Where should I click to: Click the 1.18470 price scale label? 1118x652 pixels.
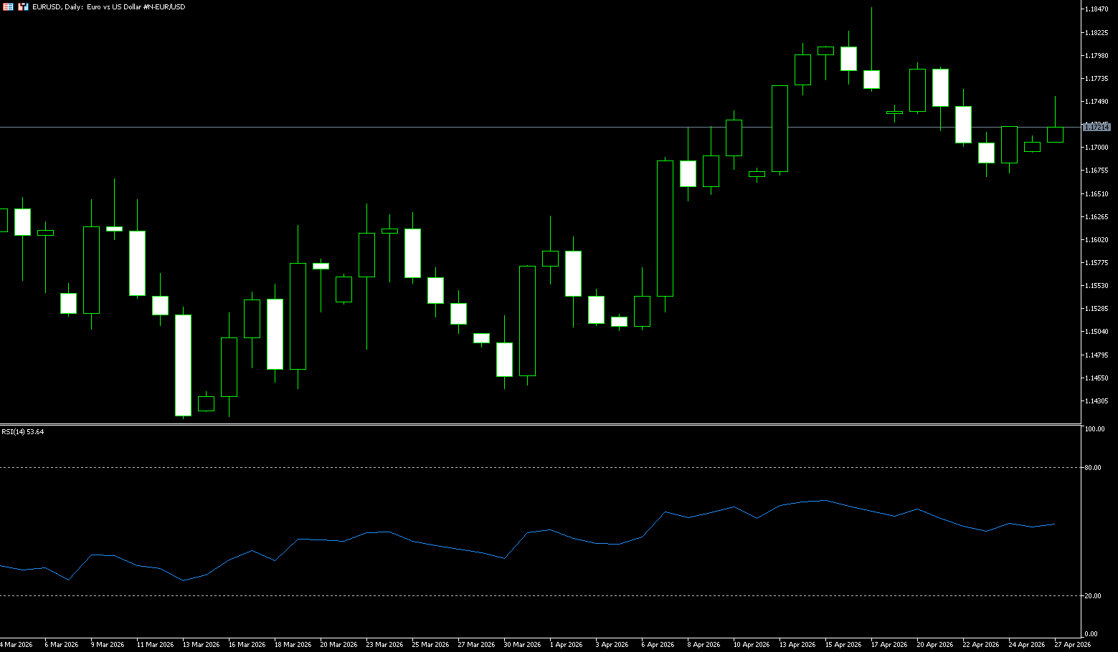(x=1097, y=9)
